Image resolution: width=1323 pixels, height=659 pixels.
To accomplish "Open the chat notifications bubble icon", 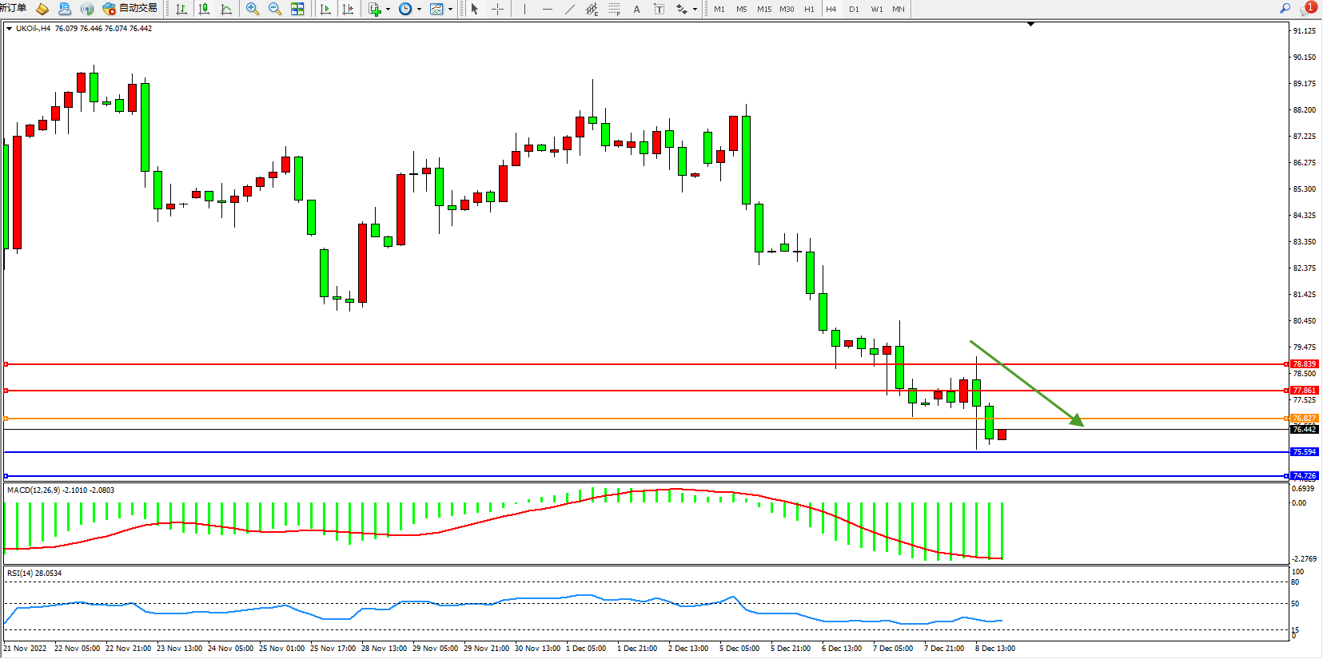I will 1308,8.
